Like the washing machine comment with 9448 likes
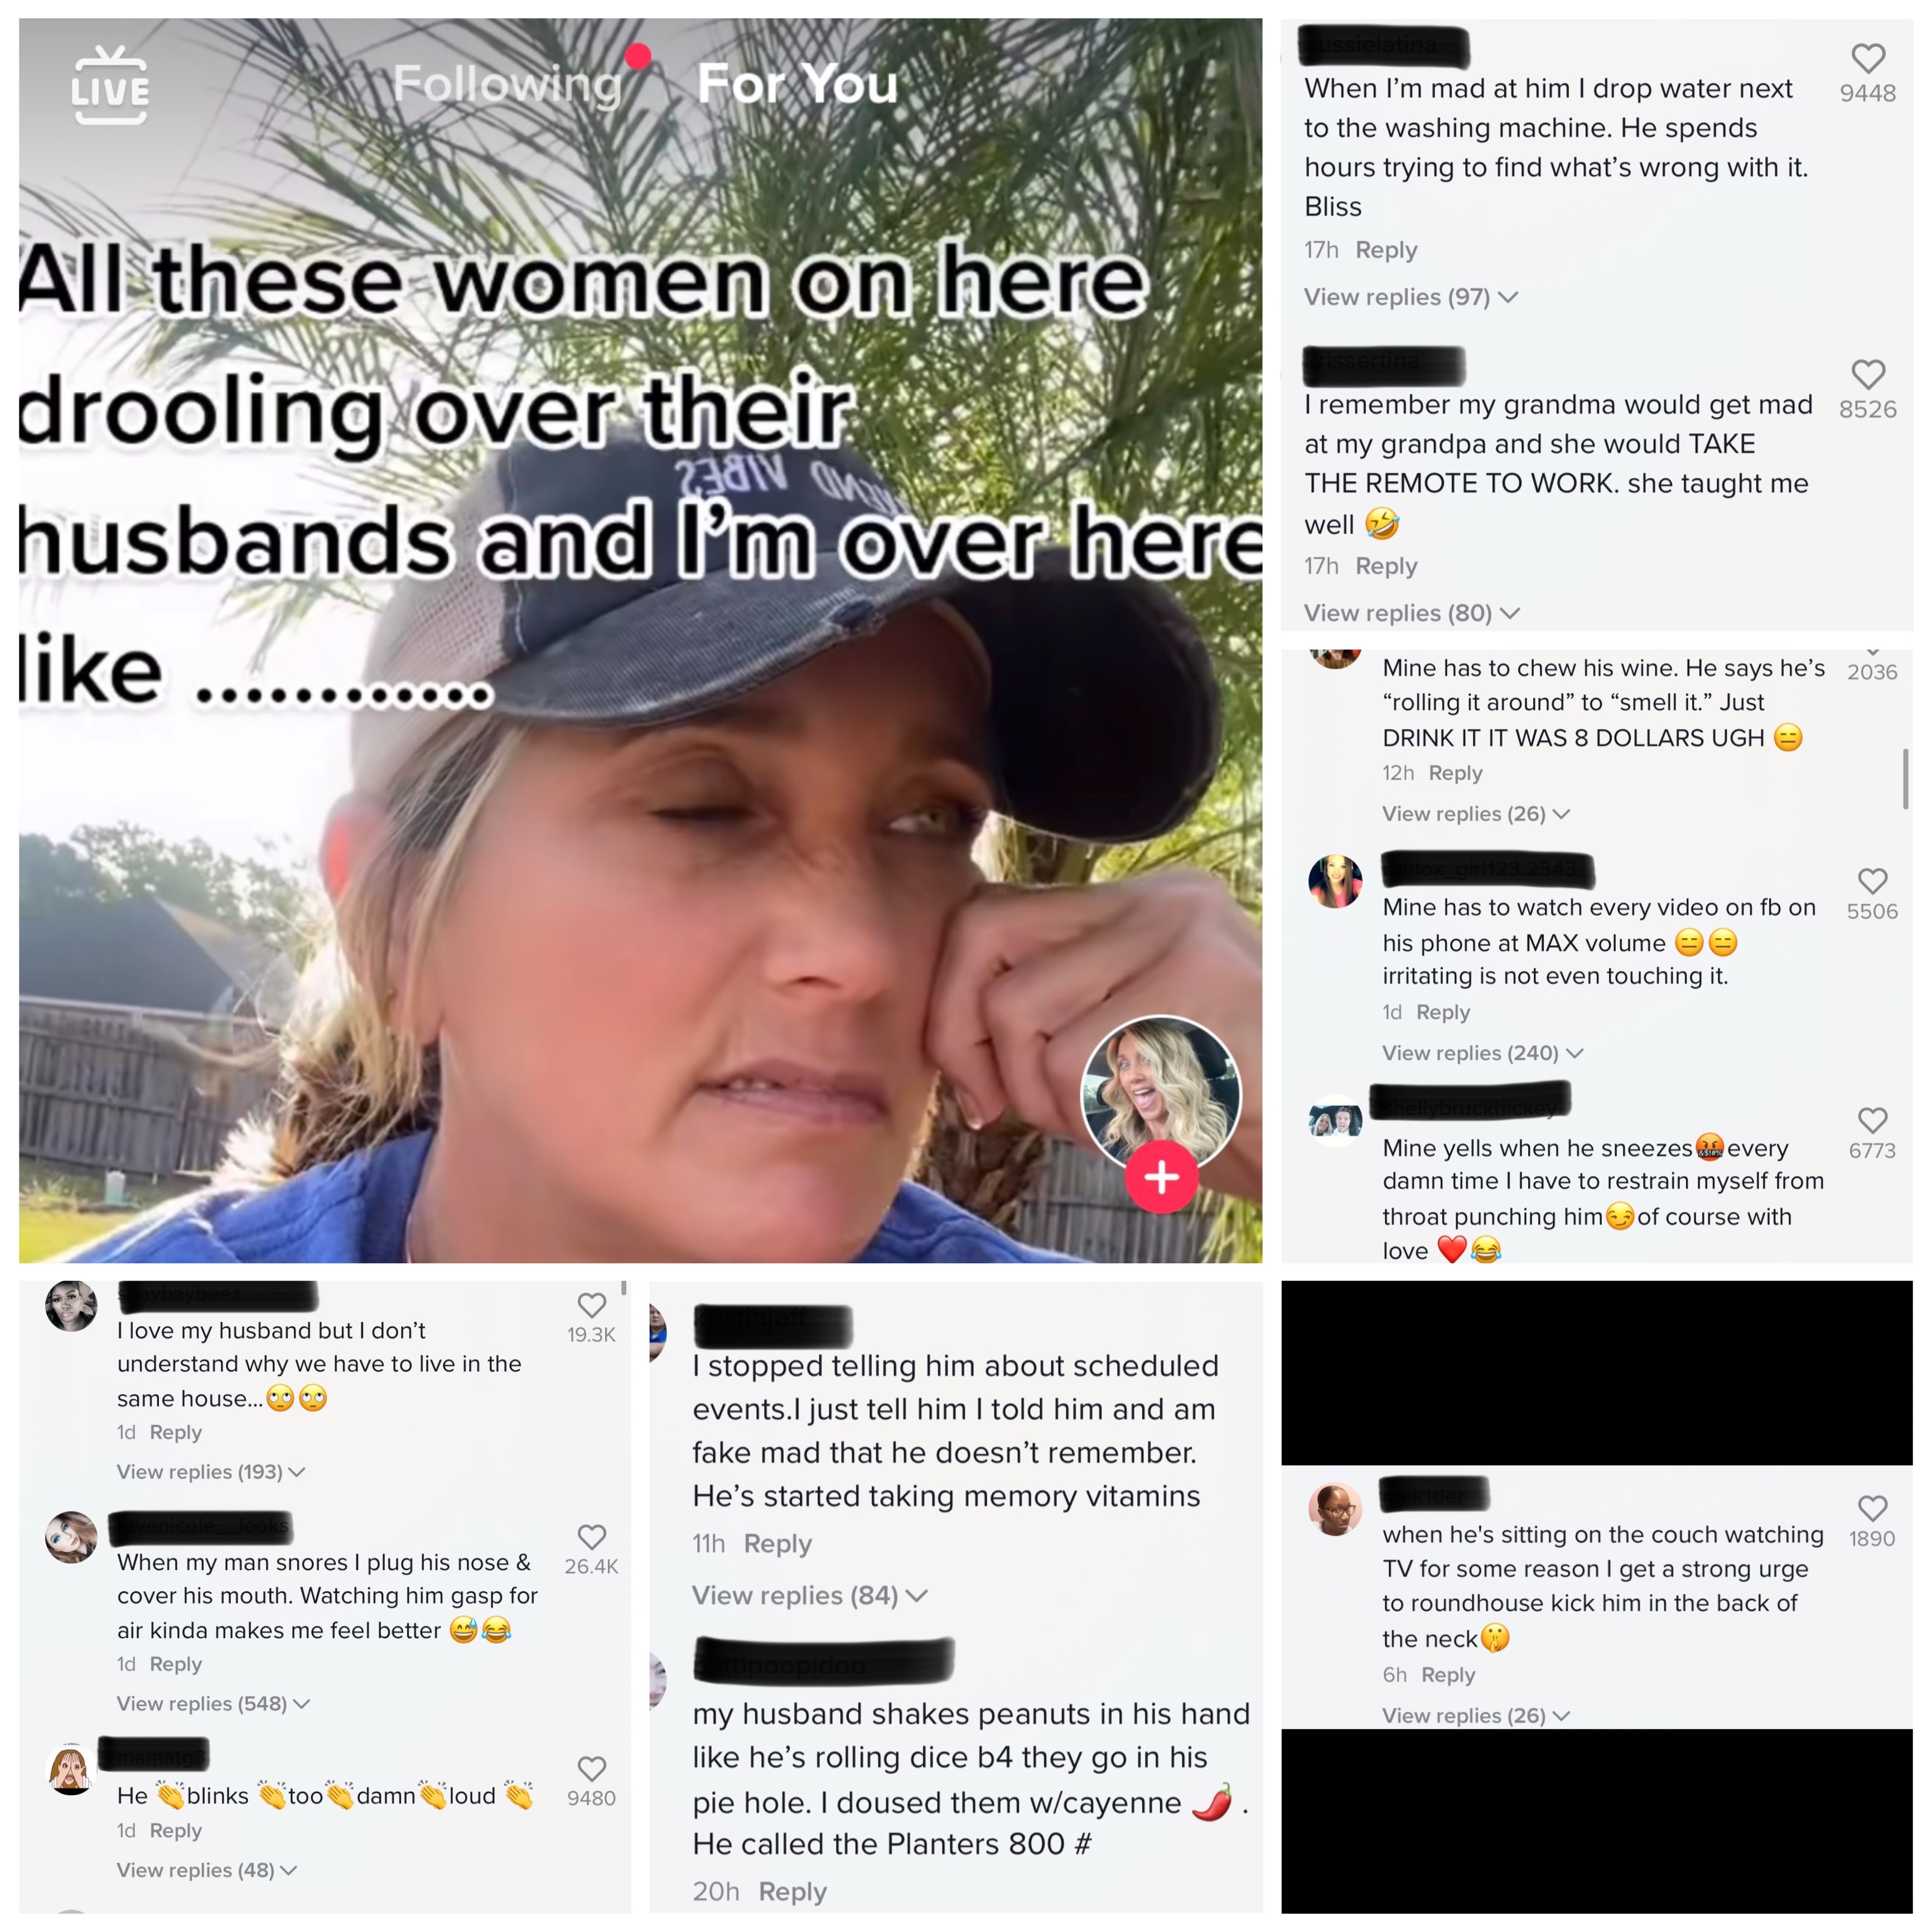This screenshot has height=1932, width=1932. 1867,58
